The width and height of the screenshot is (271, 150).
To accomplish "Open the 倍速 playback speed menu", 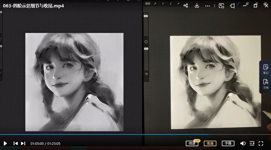I will click(192, 143).
